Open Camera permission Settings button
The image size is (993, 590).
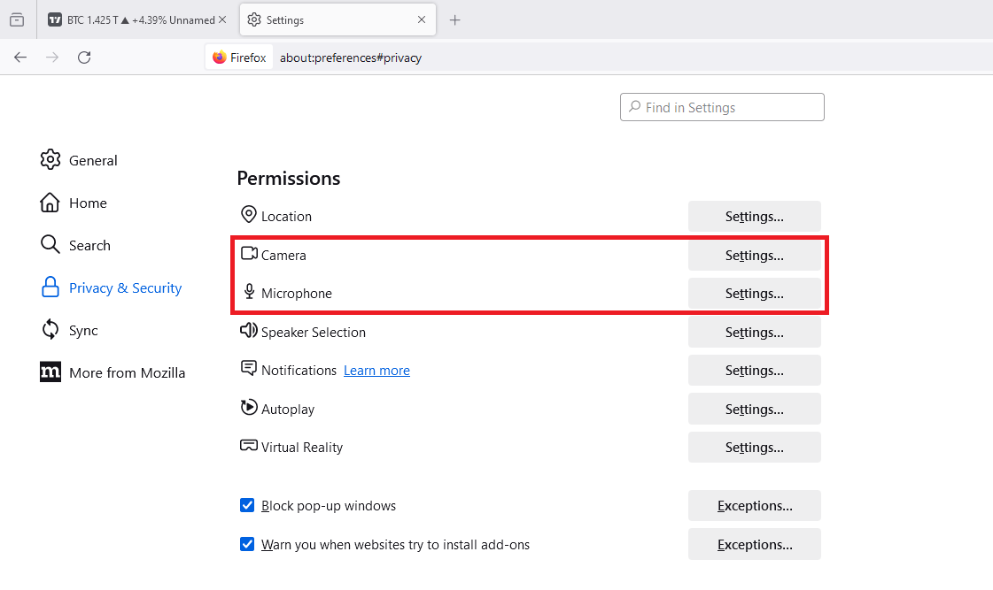pyautogui.click(x=754, y=256)
